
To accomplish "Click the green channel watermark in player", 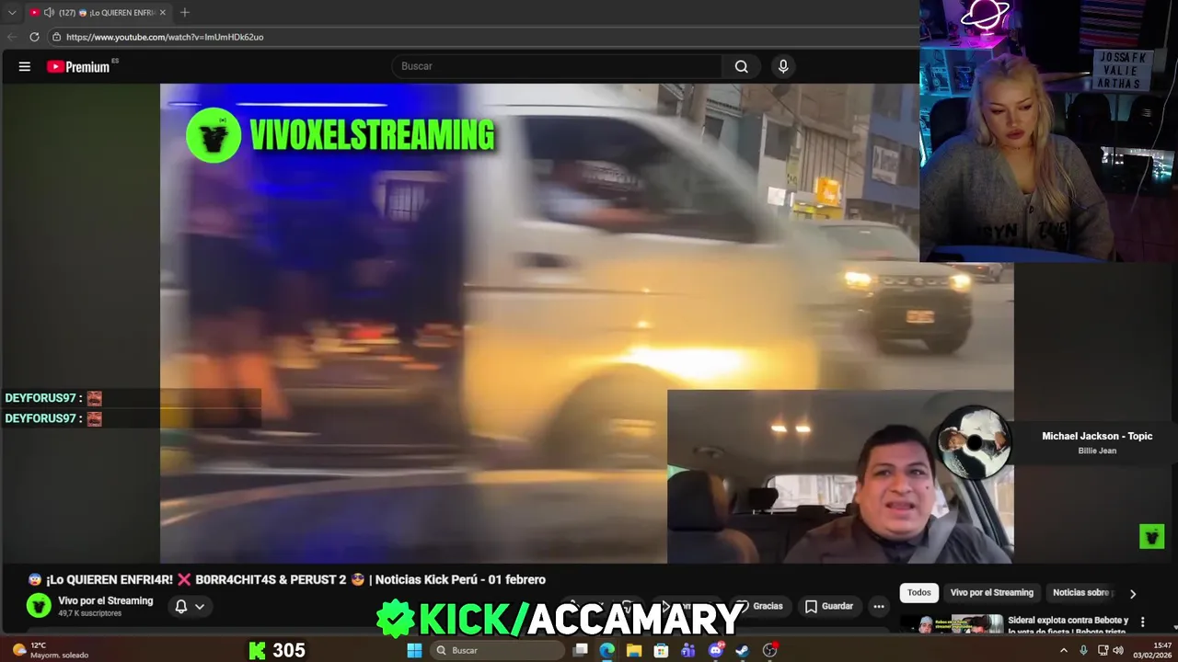I will coord(1151,536).
